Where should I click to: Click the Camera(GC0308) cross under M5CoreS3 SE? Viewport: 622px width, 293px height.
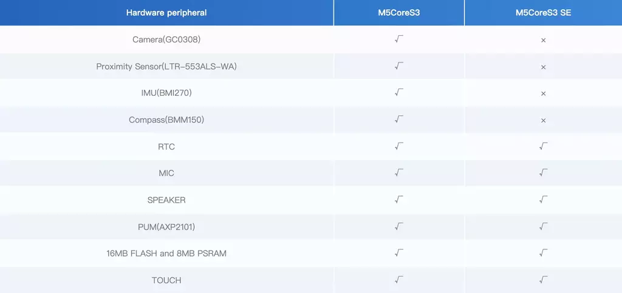[544, 40]
